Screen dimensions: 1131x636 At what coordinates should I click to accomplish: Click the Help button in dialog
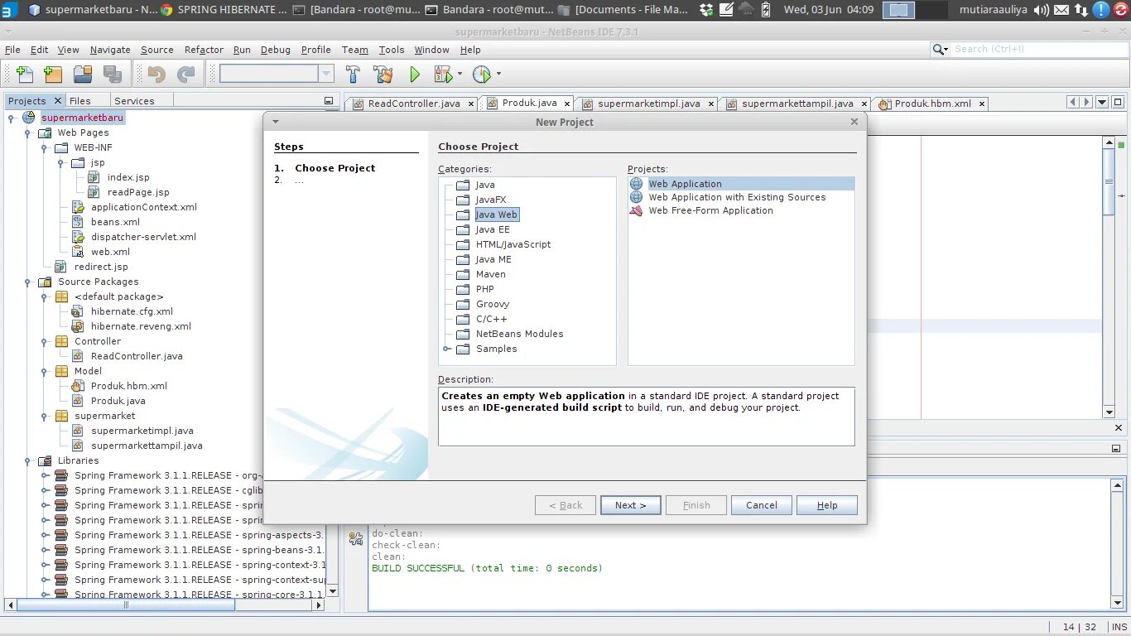point(827,505)
